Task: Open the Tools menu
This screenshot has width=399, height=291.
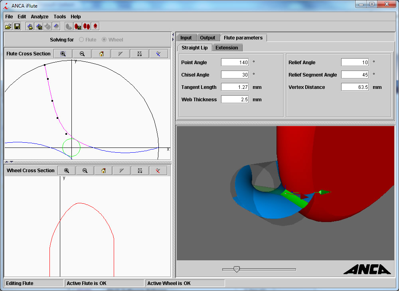Action: pos(59,17)
